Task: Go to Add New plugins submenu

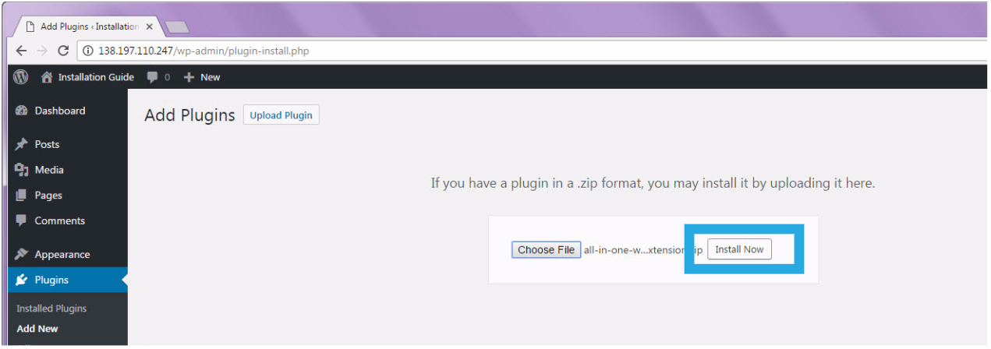Action: [x=37, y=329]
